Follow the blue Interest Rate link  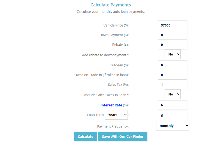point(111,105)
